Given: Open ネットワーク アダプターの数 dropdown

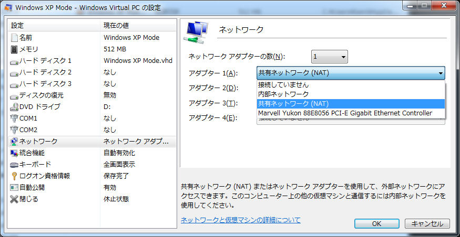Looking at the screenshot, I should pos(330,57).
